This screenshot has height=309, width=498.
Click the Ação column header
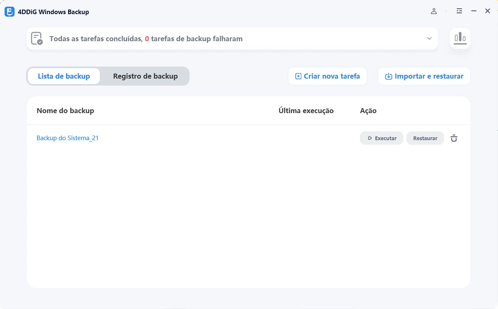368,111
